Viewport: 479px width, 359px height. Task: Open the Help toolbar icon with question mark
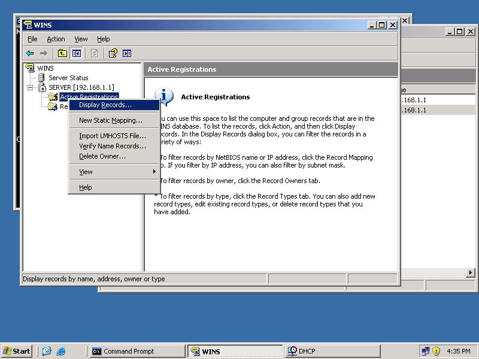point(113,53)
